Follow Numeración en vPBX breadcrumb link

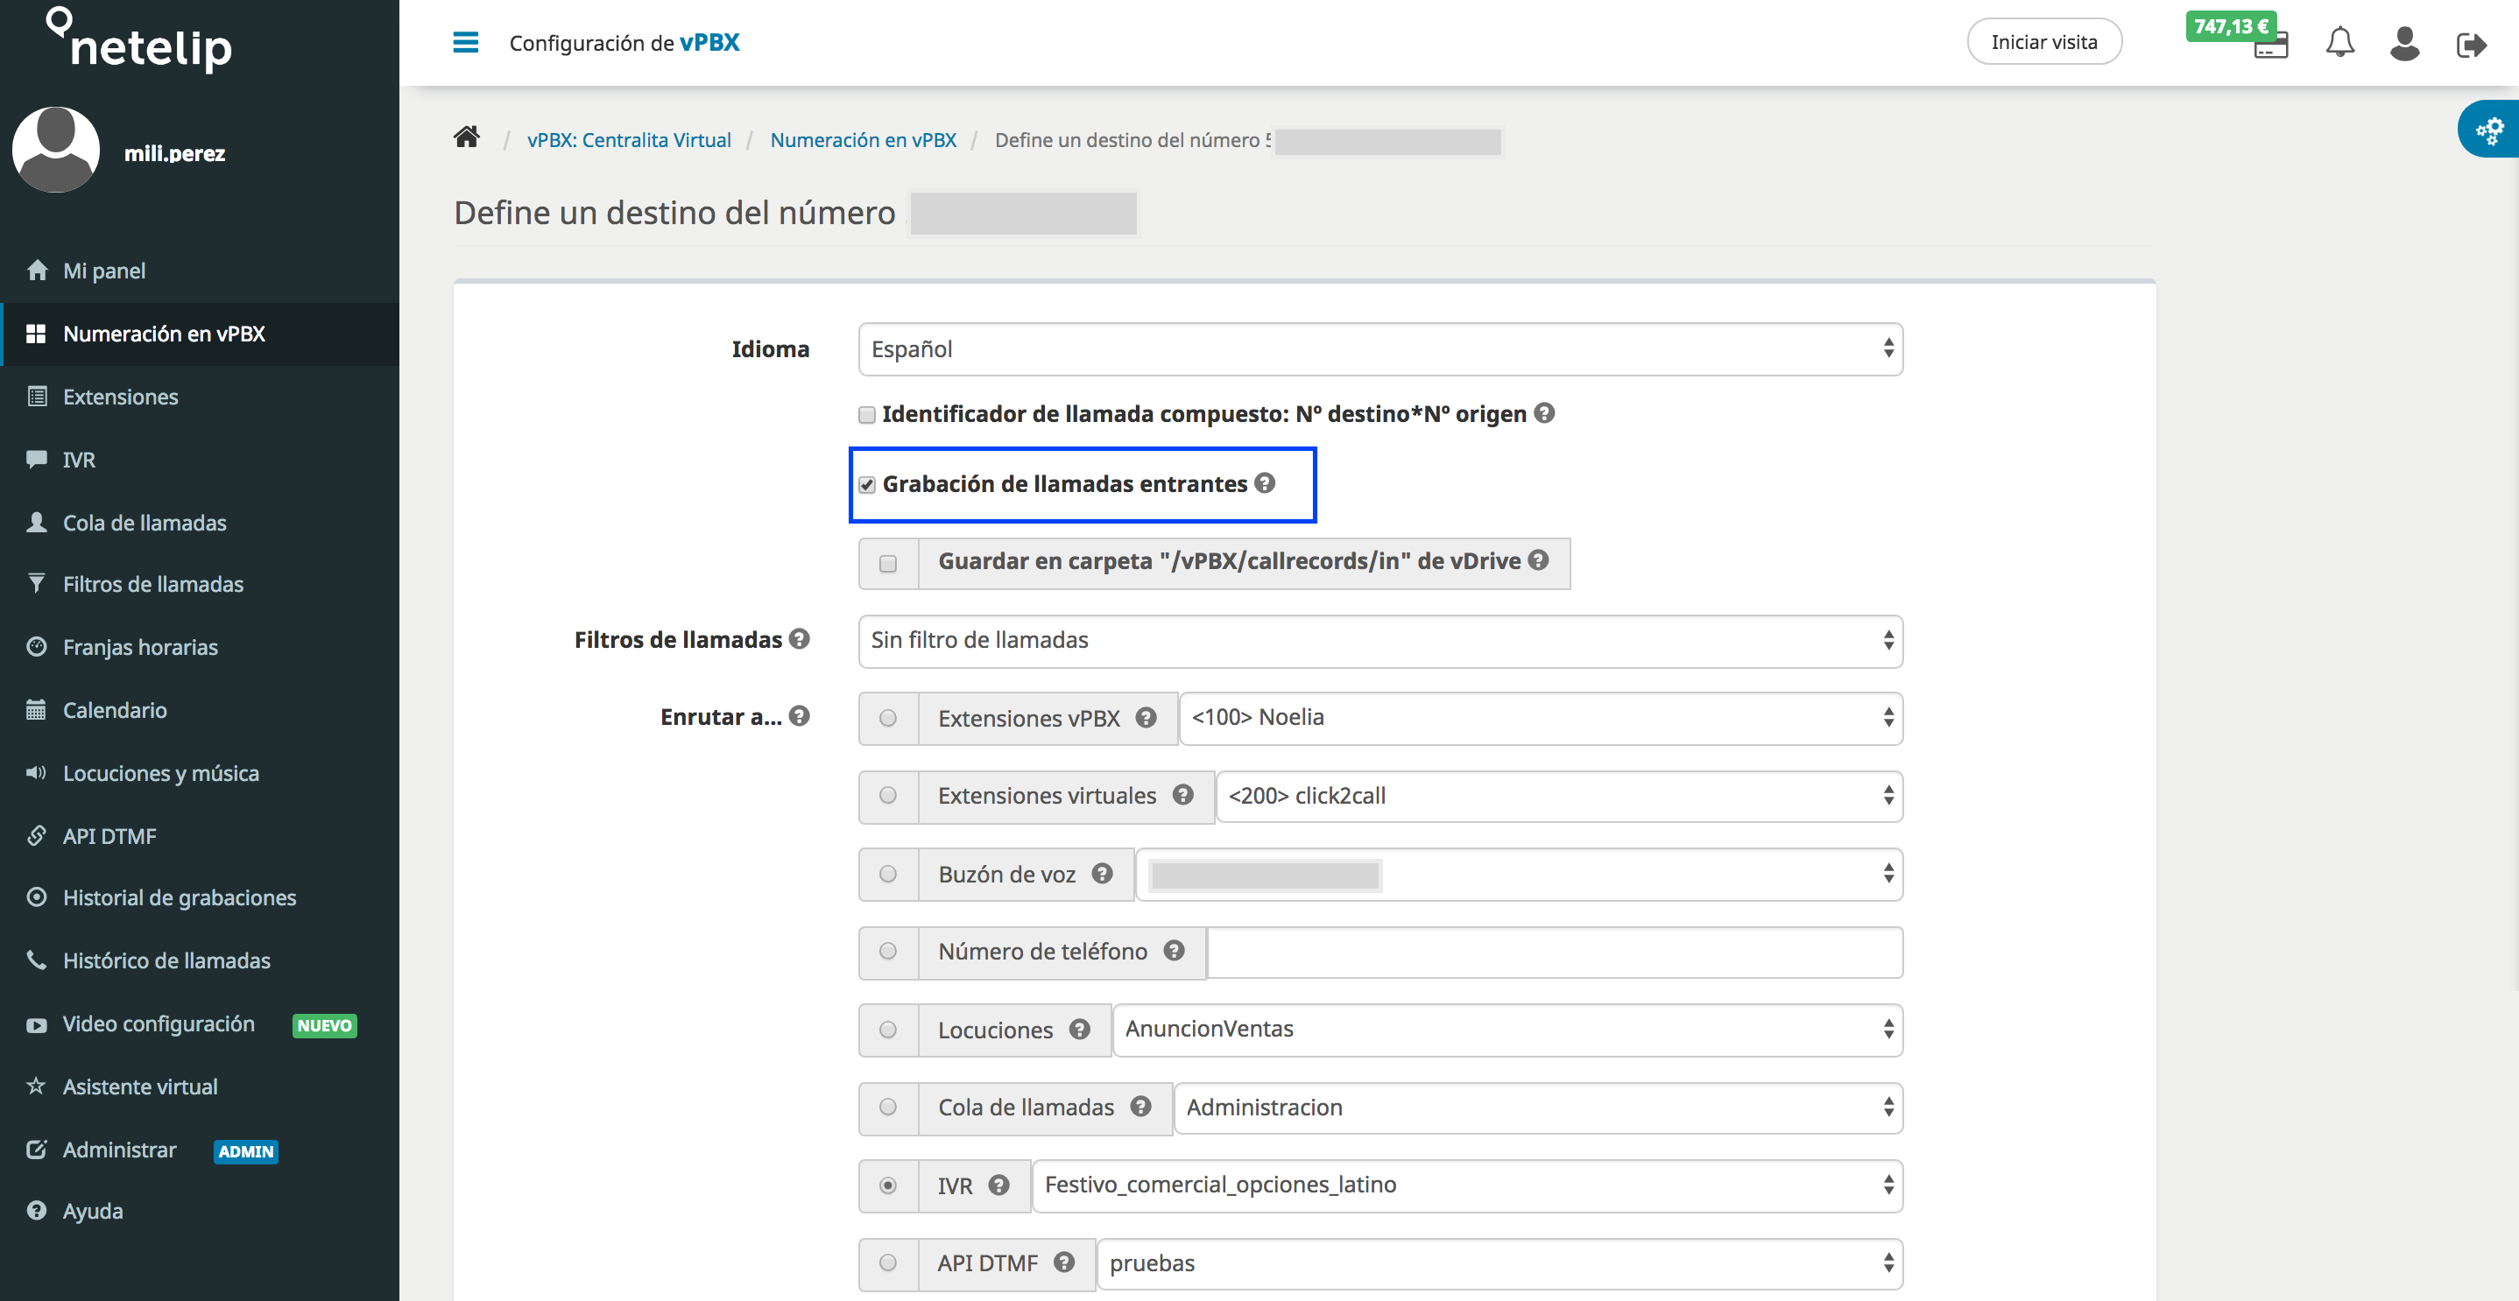[863, 139]
